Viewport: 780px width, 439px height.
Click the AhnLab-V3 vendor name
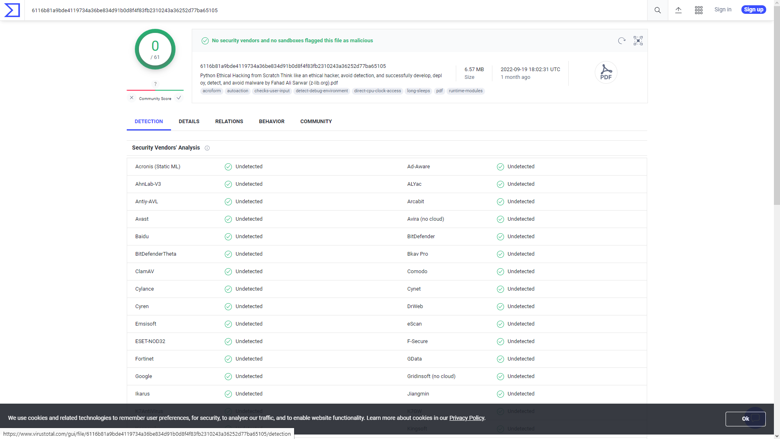[148, 184]
